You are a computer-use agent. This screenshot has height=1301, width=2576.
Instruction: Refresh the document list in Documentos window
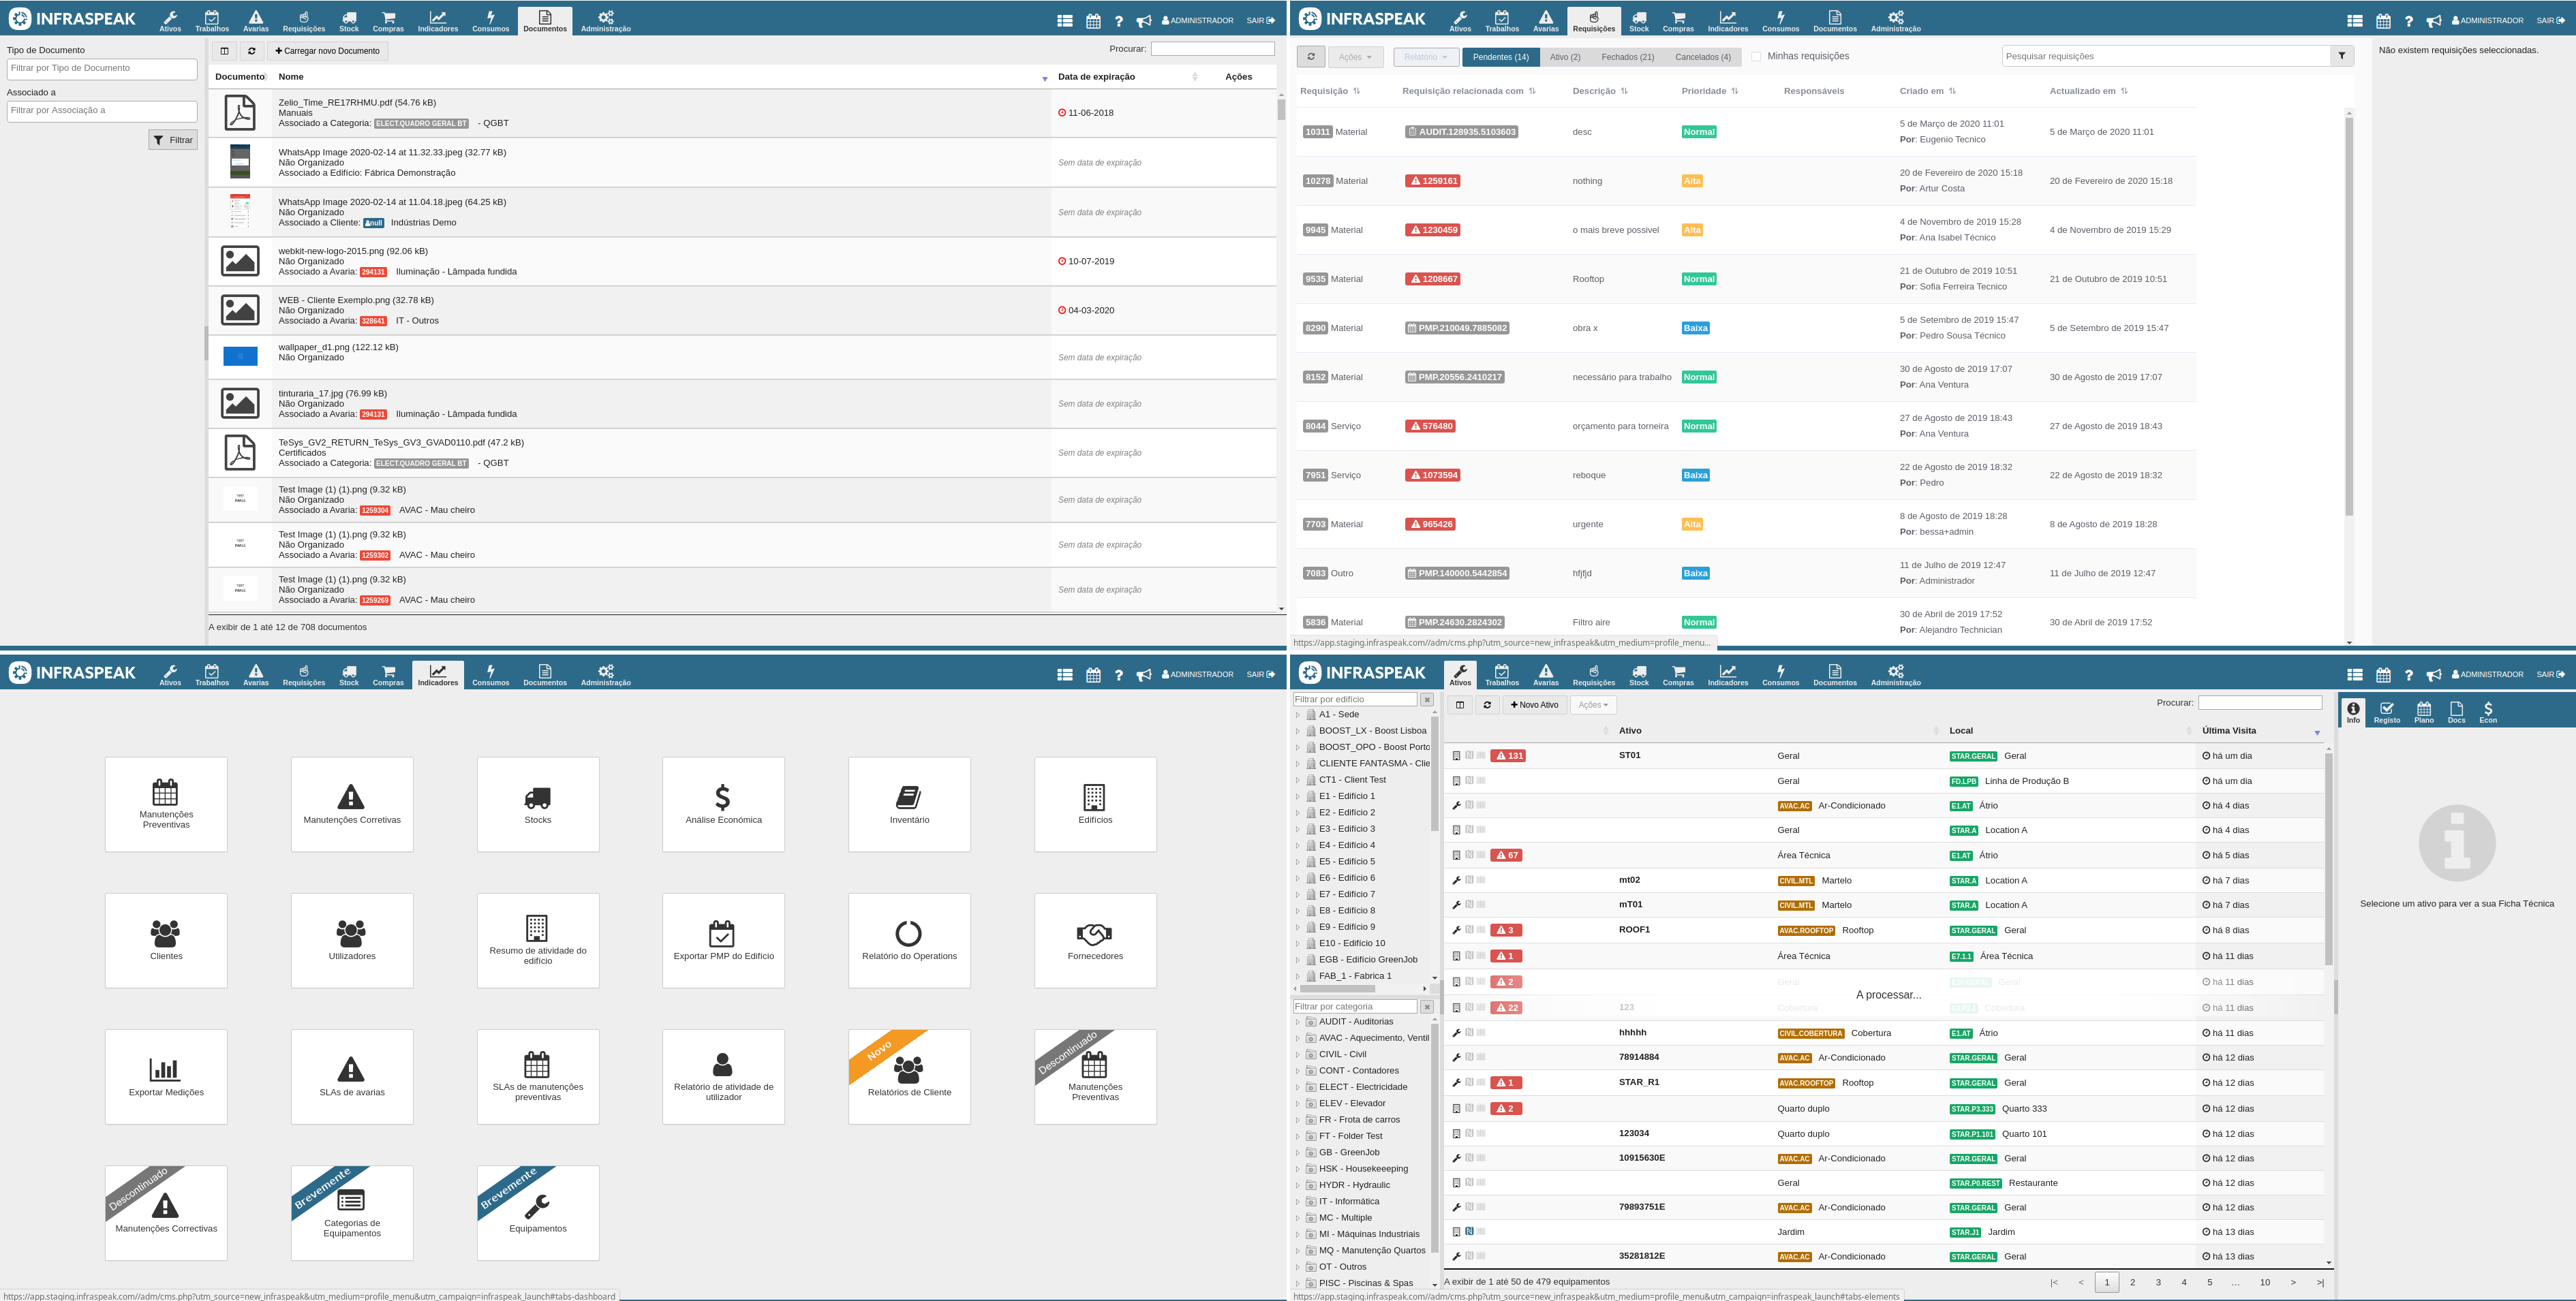click(252, 51)
